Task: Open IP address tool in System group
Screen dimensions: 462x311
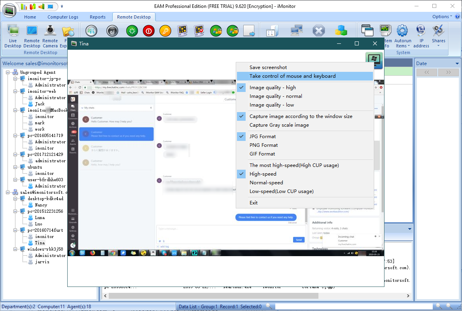Action: pos(421,36)
